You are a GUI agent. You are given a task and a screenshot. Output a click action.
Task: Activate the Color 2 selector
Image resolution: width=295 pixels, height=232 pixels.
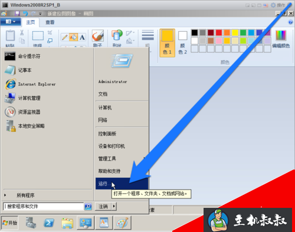182,43
